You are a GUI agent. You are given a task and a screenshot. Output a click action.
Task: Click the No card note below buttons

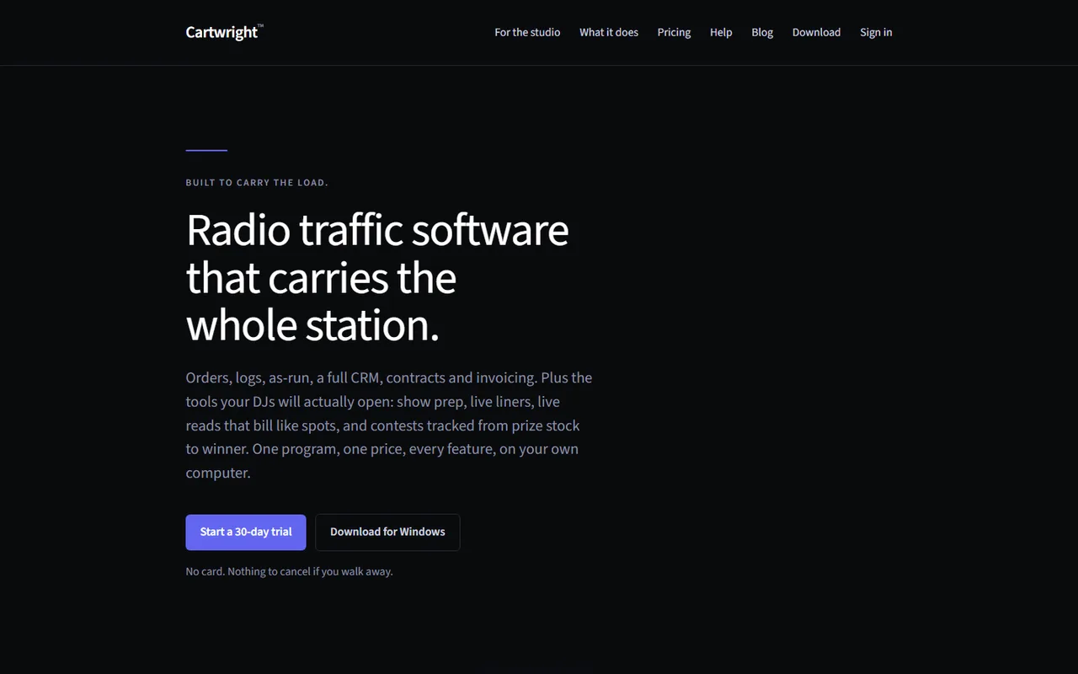(289, 571)
